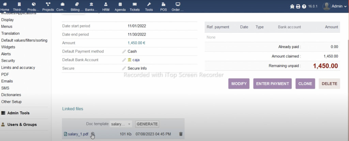Viewport: 349px width, 141px height.
Task: Open the Banks module icon
Action: tap(91, 4)
